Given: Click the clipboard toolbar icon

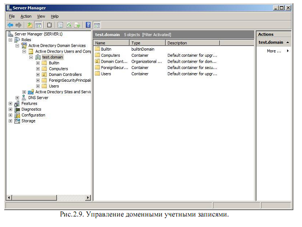Looking at the screenshot, I should (49, 25).
